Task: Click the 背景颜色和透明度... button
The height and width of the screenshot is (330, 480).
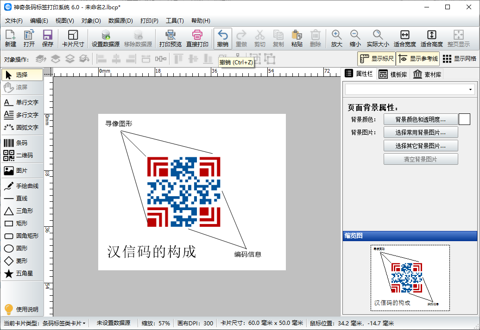Action: coord(421,119)
